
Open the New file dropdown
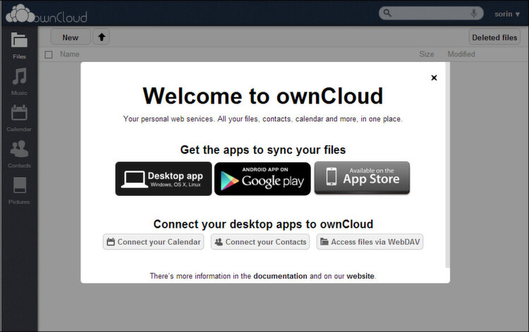pyautogui.click(x=71, y=37)
